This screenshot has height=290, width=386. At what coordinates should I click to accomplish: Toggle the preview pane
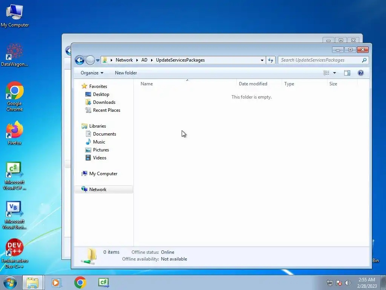(x=347, y=73)
